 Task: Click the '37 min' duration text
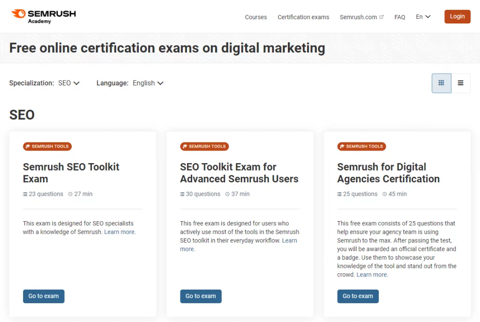[240, 194]
